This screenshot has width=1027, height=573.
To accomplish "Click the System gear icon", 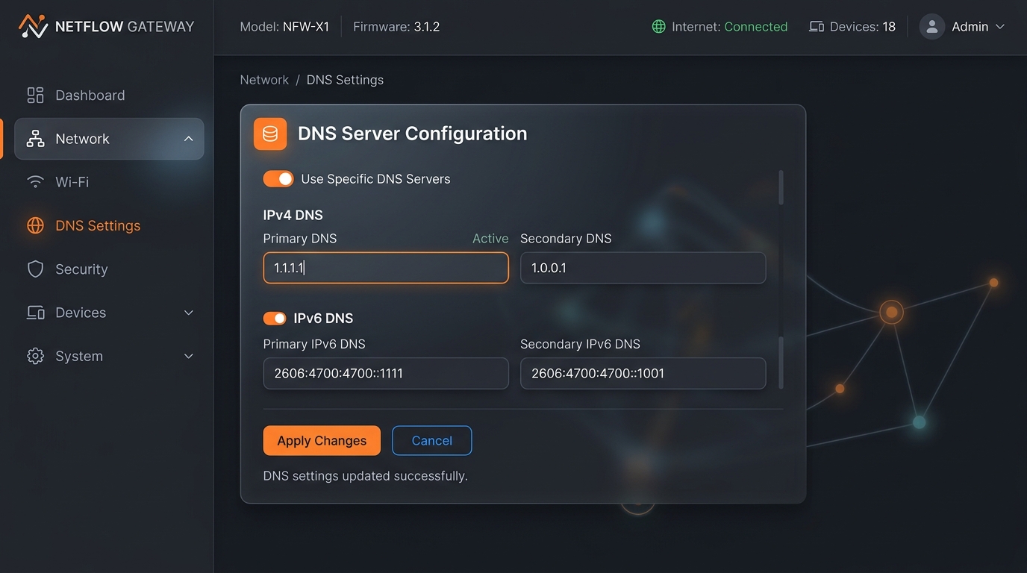I will [x=35, y=356].
